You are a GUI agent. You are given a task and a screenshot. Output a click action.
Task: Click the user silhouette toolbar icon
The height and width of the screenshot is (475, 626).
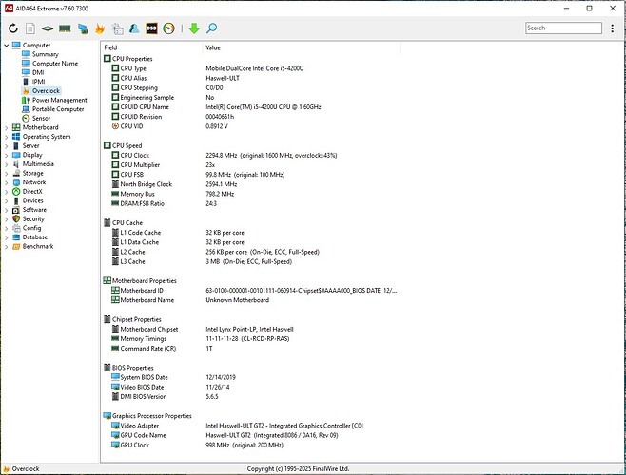(x=133, y=28)
